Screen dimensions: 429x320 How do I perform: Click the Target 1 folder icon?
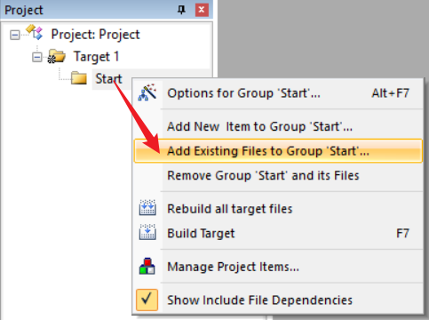tap(56, 56)
